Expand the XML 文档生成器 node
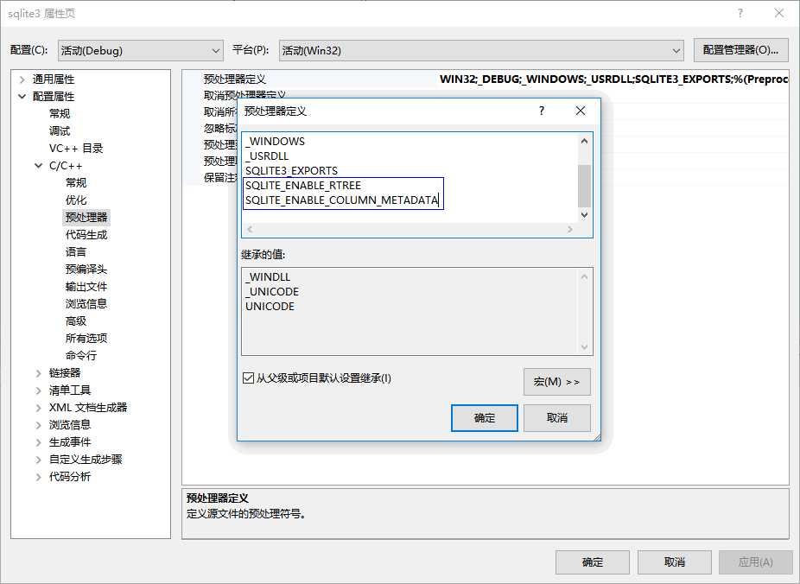The height and width of the screenshot is (584, 800). click(x=38, y=408)
